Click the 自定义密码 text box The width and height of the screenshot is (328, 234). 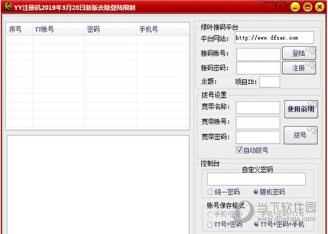[256, 179]
